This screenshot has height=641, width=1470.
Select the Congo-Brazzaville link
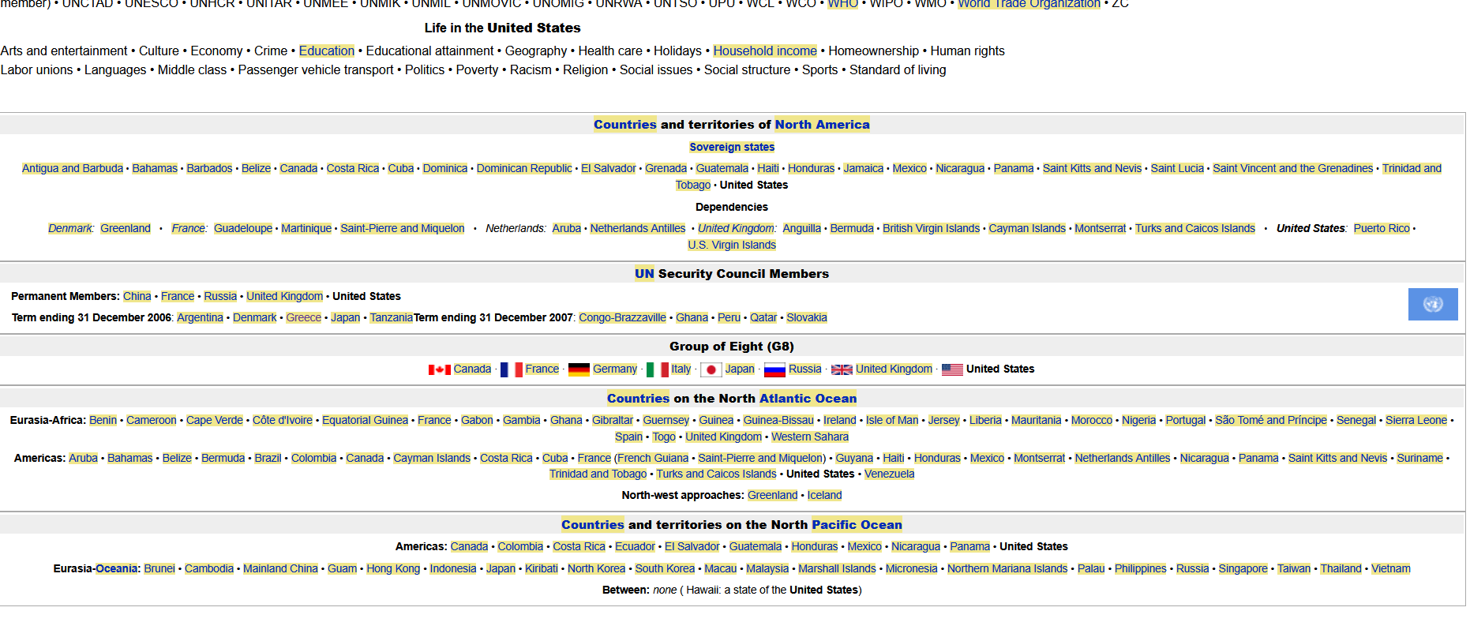(x=622, y=317)
